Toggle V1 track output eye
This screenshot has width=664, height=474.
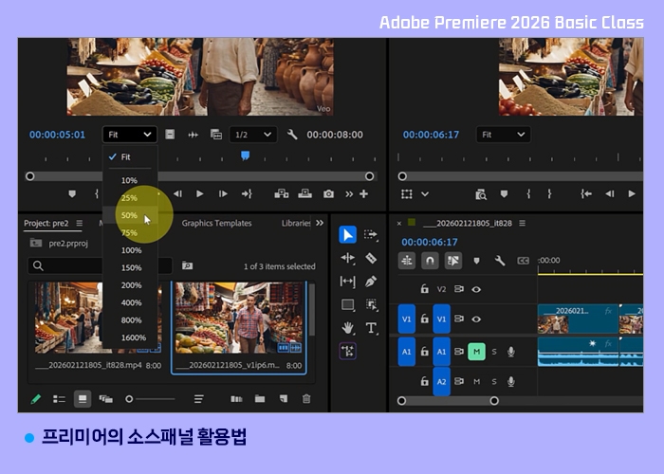point(476,319)
